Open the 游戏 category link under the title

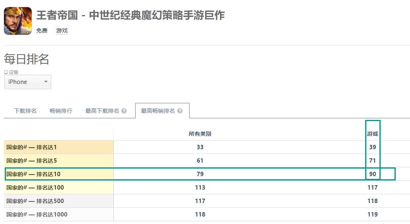coord(62,30)
